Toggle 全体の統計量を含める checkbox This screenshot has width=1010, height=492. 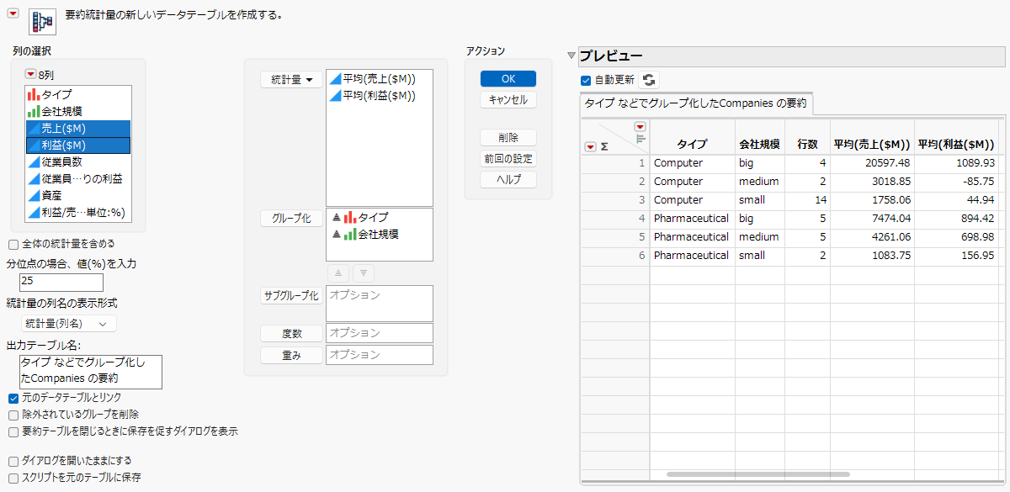pyautogui.click(x=13, y=245)
